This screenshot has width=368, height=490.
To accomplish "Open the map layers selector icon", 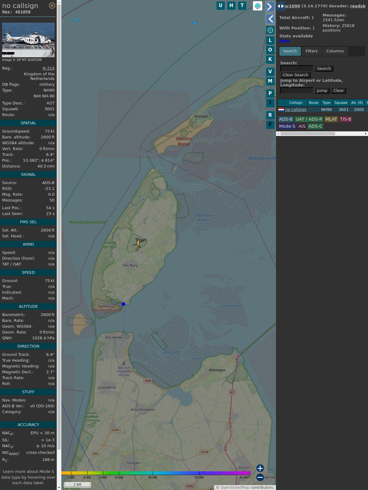I will tap(258, 6).
